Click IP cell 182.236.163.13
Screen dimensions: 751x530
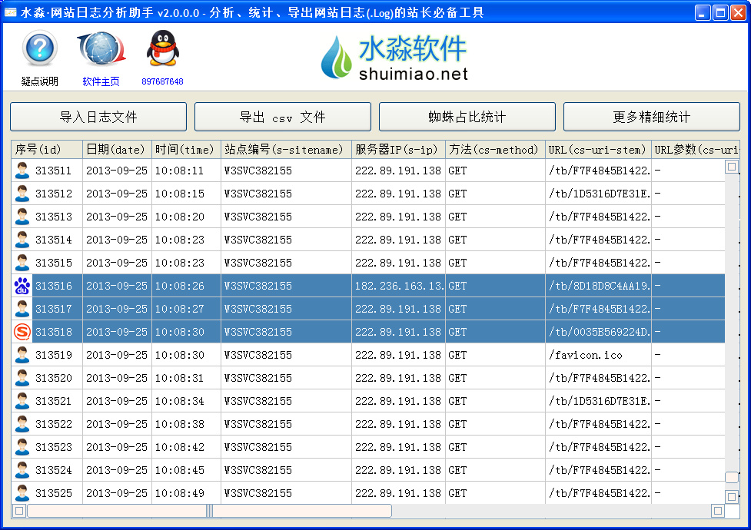pyautogui.click(x=399, y=286)
